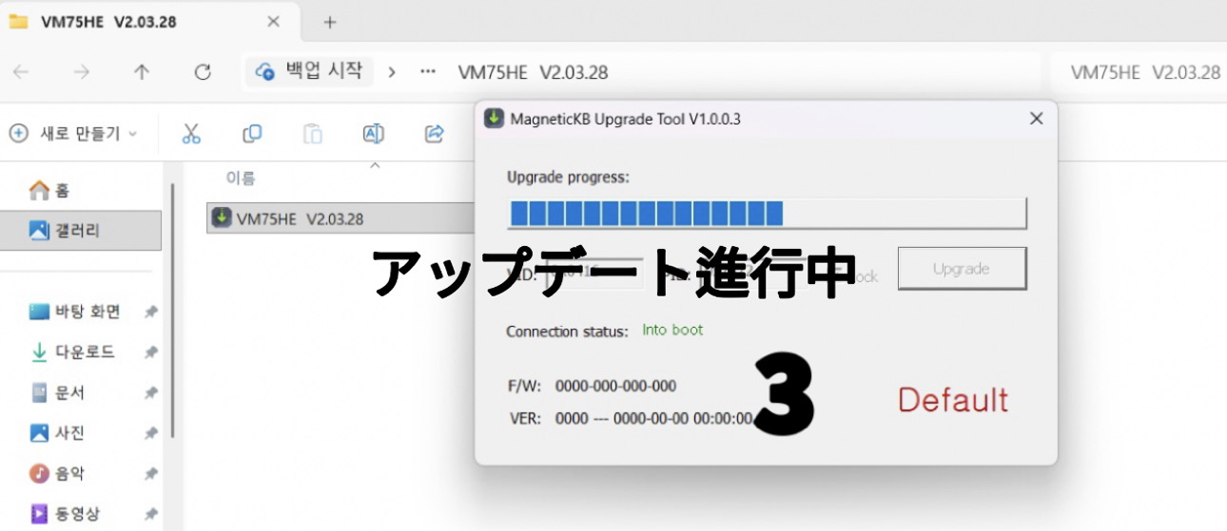
Task: Expand the breadcrumb chevron after 백업 시작
Action: (x=391, y=72)
